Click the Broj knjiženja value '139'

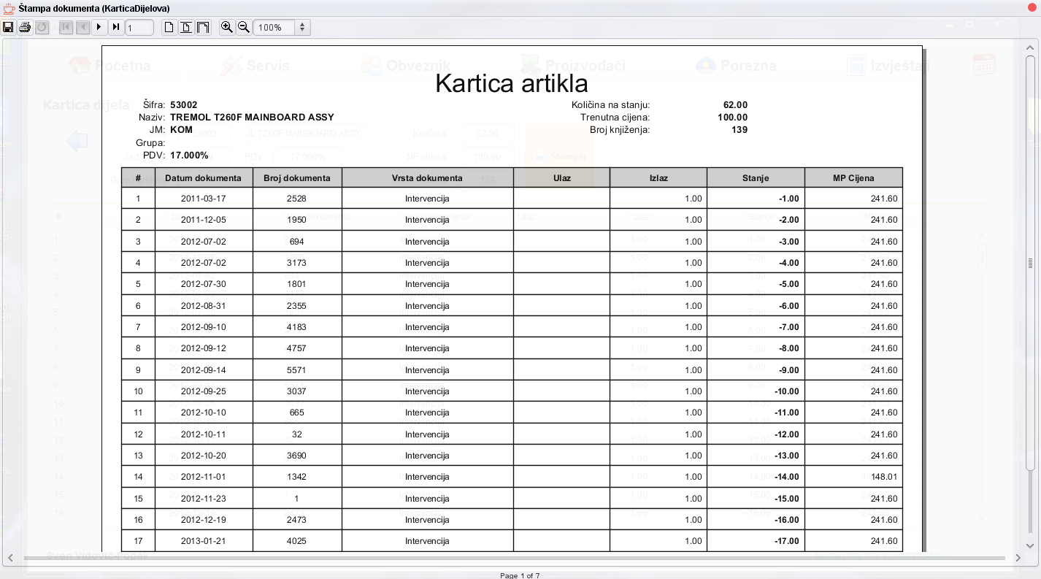[740, 129]
